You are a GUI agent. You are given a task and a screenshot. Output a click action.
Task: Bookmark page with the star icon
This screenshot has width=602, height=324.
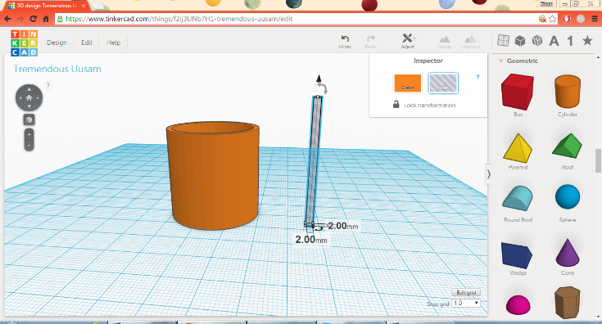pyautogui.click(x=553, y=19)
